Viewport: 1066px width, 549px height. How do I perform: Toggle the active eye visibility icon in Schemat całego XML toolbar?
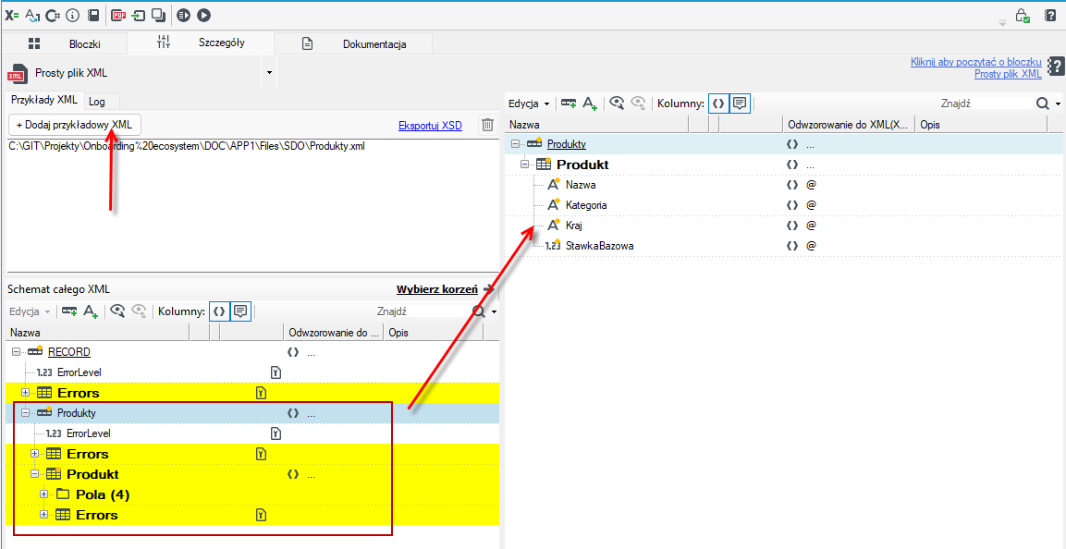[118, 311]
